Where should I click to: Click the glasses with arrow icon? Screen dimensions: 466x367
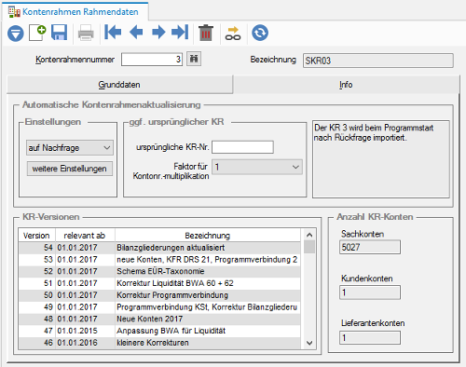[x=233, y=34]
